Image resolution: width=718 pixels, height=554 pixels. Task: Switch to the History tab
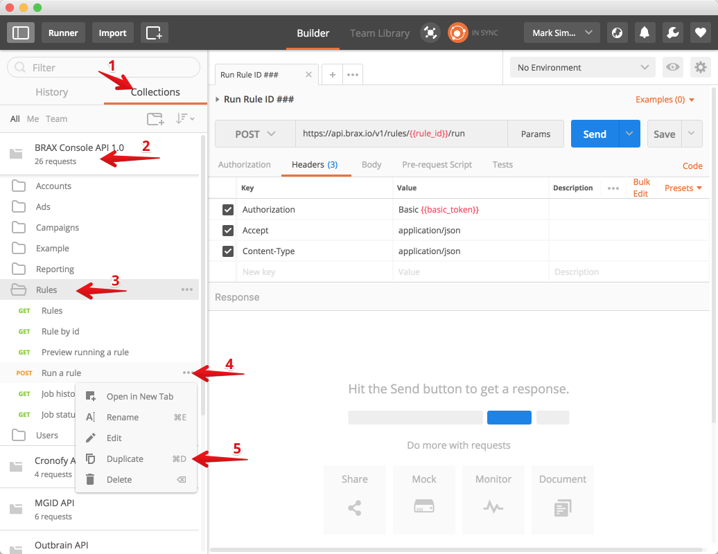coord(52,92)
